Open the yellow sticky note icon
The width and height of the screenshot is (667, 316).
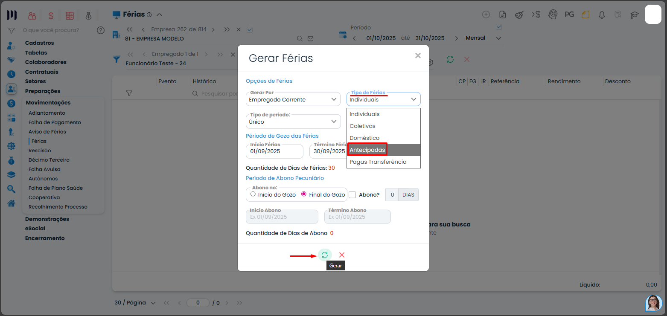pos(585,14)
